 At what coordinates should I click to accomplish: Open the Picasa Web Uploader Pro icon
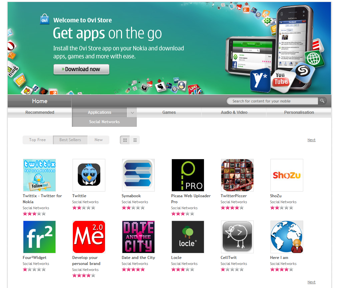(x=188, y=175)
